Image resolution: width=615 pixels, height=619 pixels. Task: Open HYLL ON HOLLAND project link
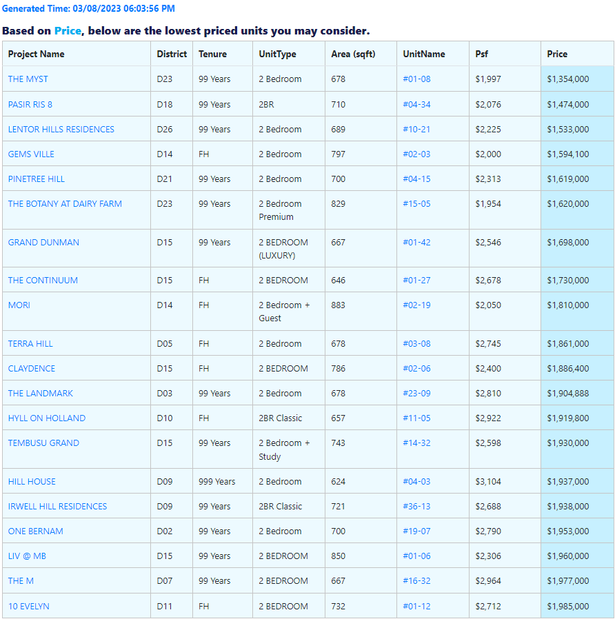coord(47,418)
